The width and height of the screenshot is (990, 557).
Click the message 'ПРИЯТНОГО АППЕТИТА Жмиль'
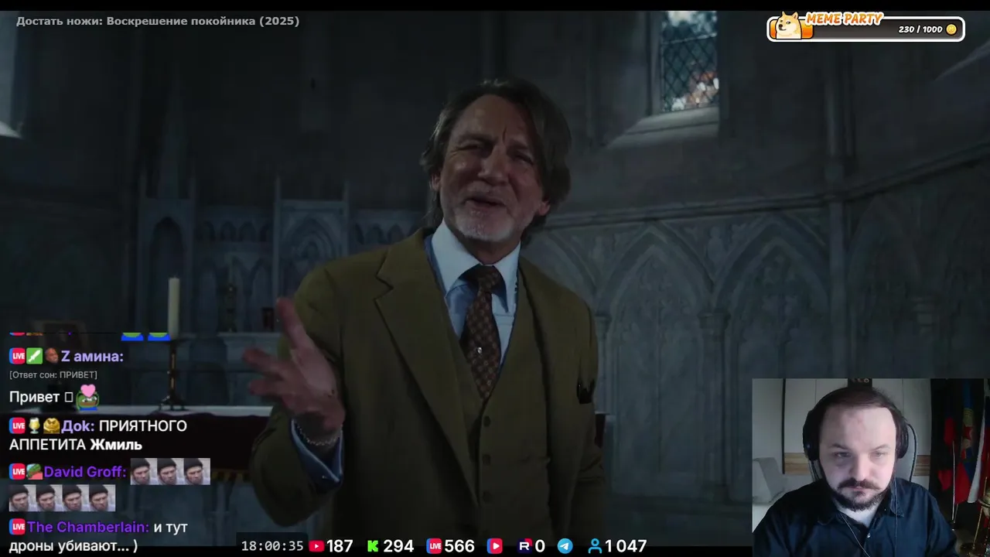(x=98, y=436)
